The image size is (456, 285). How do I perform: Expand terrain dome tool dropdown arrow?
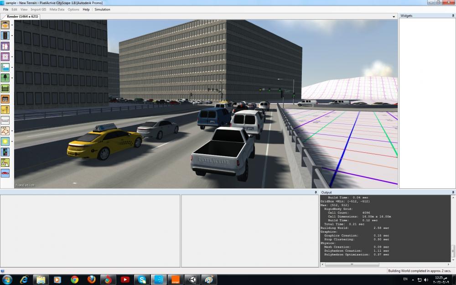pyautogui.click(x=12, y=25)
